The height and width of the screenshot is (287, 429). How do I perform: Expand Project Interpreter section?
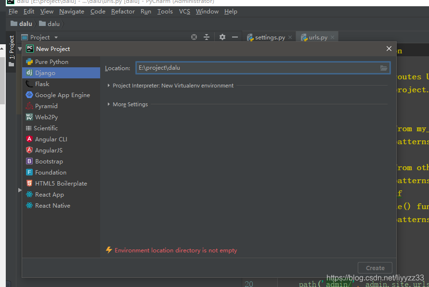(109, 86)
